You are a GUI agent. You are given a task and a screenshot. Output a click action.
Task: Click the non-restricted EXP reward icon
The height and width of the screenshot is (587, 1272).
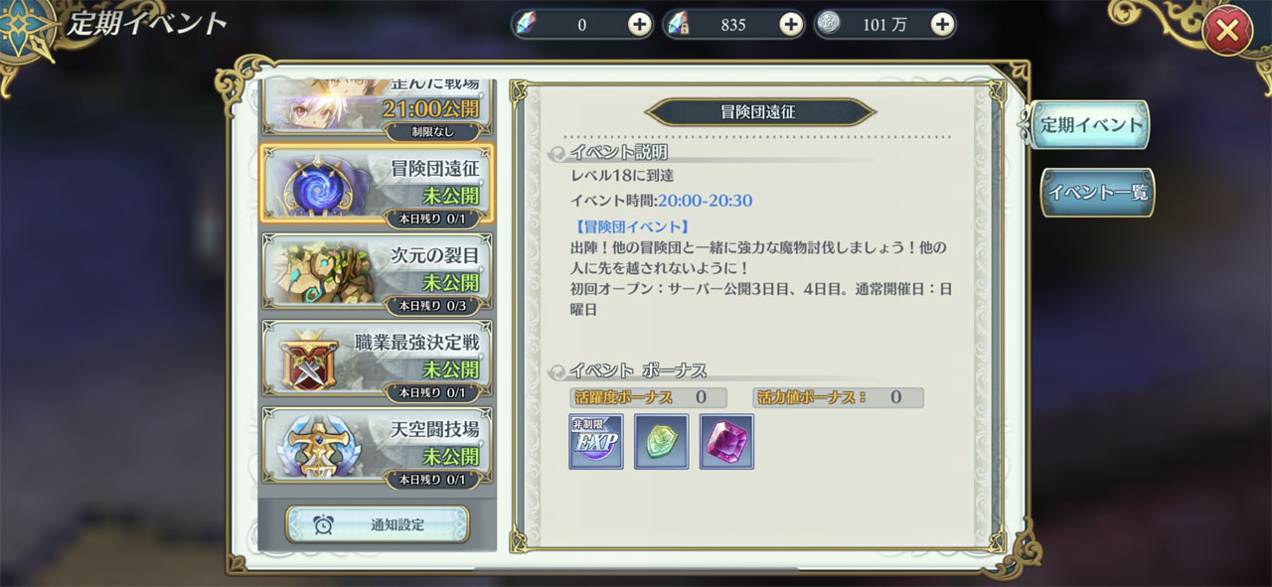point(596,441)
